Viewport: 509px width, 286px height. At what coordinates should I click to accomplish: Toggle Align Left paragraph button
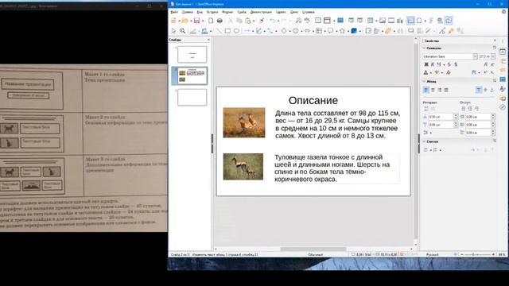point(426,90)
